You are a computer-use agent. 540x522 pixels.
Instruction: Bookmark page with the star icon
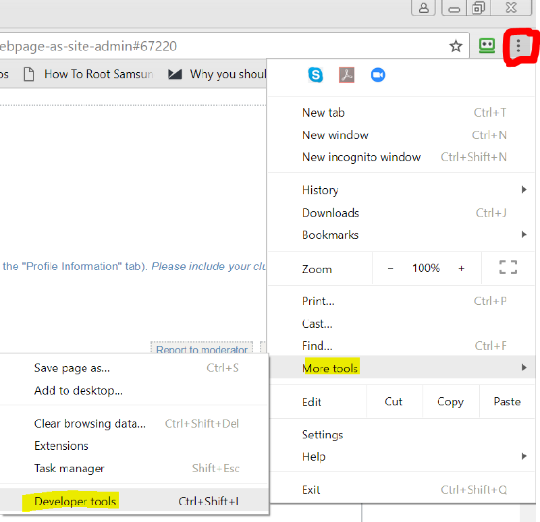click(x=456, y=46)
